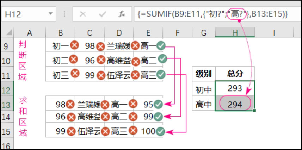The width and height of the screenshot is (302, 150).
Task: Click cell containing 初一
Action: point(61,45)
